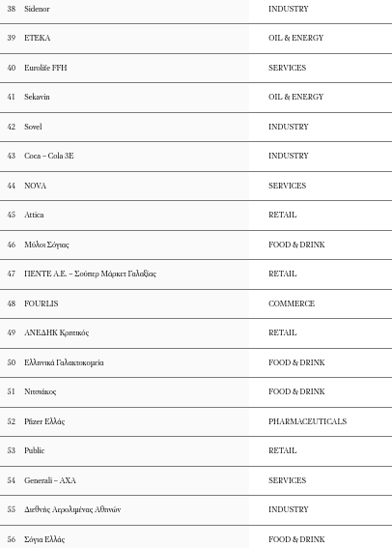Click the ΑΝΕΔΗΚ Κρητικός row
Screen dimensions: 392x548
pyautogui.click(x=196, y=332)
